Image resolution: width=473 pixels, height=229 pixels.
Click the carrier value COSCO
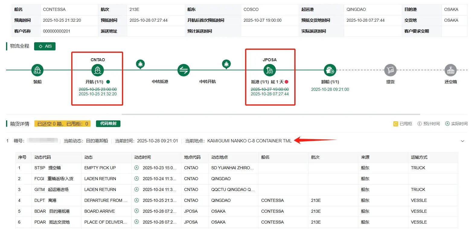251,9
